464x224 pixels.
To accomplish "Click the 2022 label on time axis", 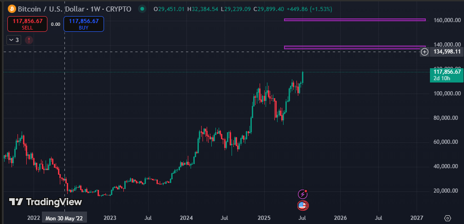I will tap(34, 218).
